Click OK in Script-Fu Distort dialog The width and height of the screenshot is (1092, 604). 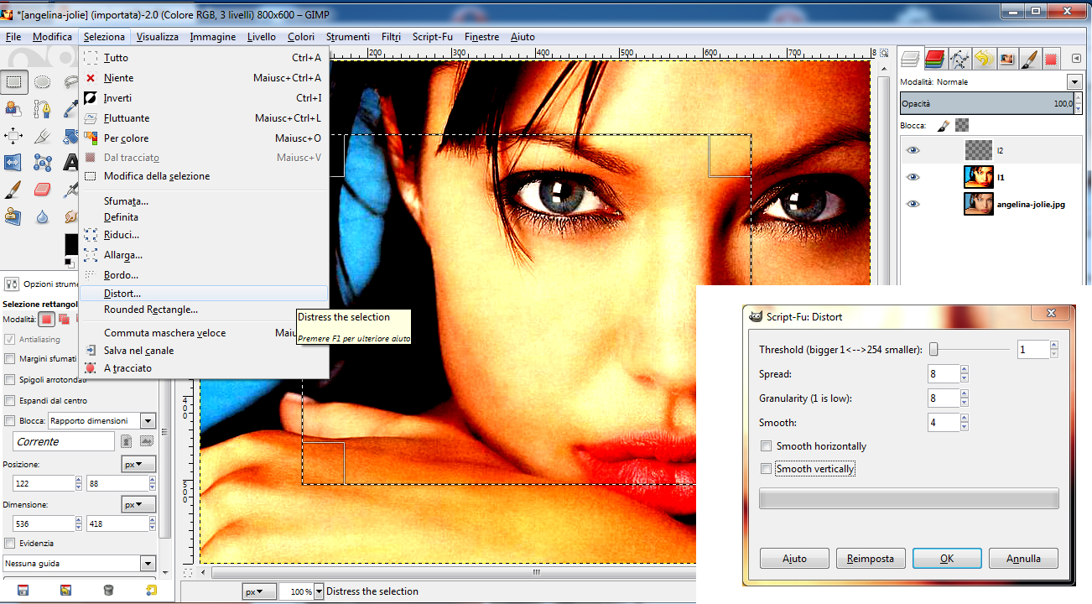[x=947, y=559]
